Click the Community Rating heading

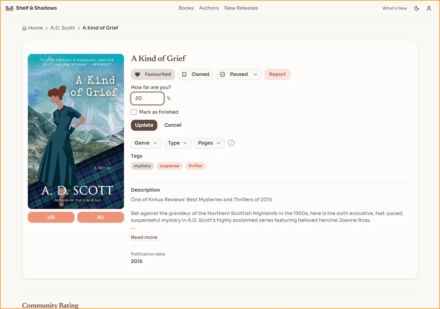(50, 306)
